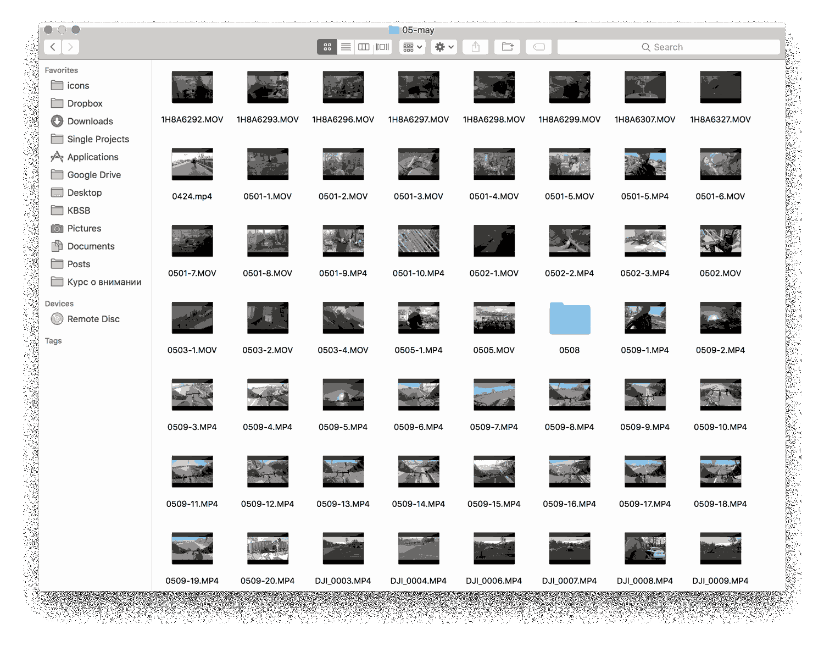Click the file name 0509-16.MP4

point(570,504)
